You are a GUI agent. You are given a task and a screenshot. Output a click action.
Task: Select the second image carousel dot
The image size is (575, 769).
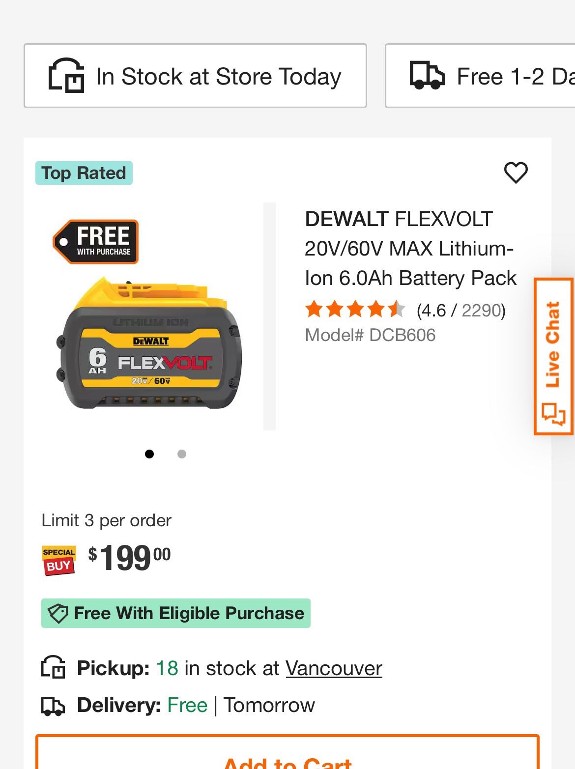tap(181, 454)
